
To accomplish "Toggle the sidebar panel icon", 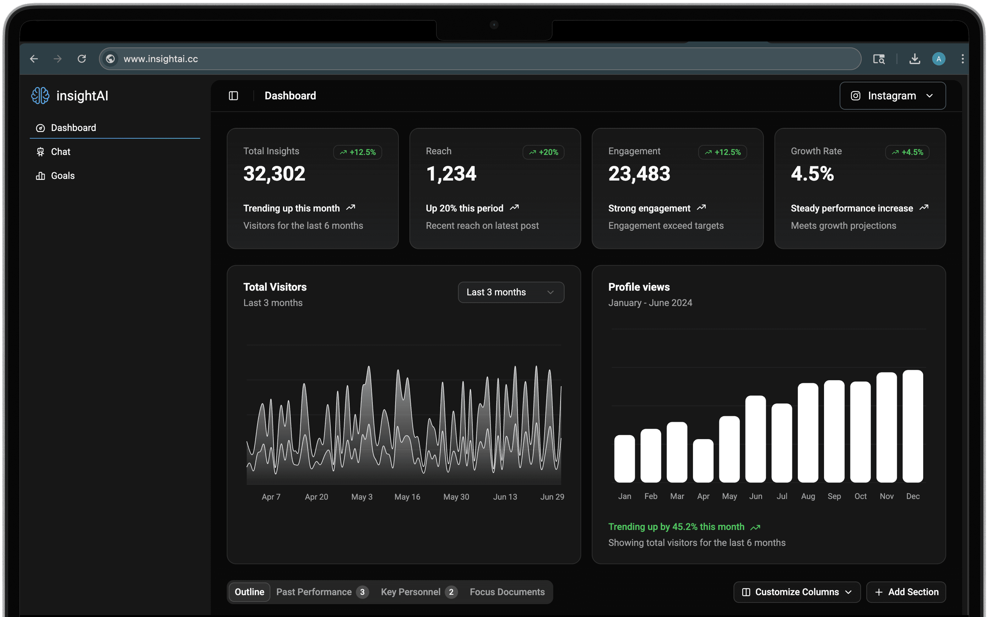I will [233, 96].
